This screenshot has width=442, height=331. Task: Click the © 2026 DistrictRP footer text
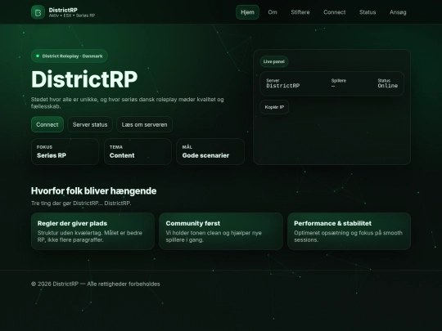[95, 284]
